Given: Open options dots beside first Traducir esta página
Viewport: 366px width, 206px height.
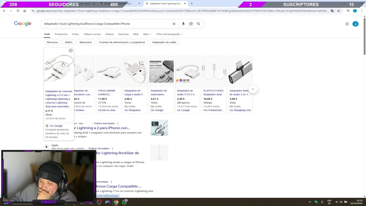Looking at the screenshot, I should pos(118,123).
